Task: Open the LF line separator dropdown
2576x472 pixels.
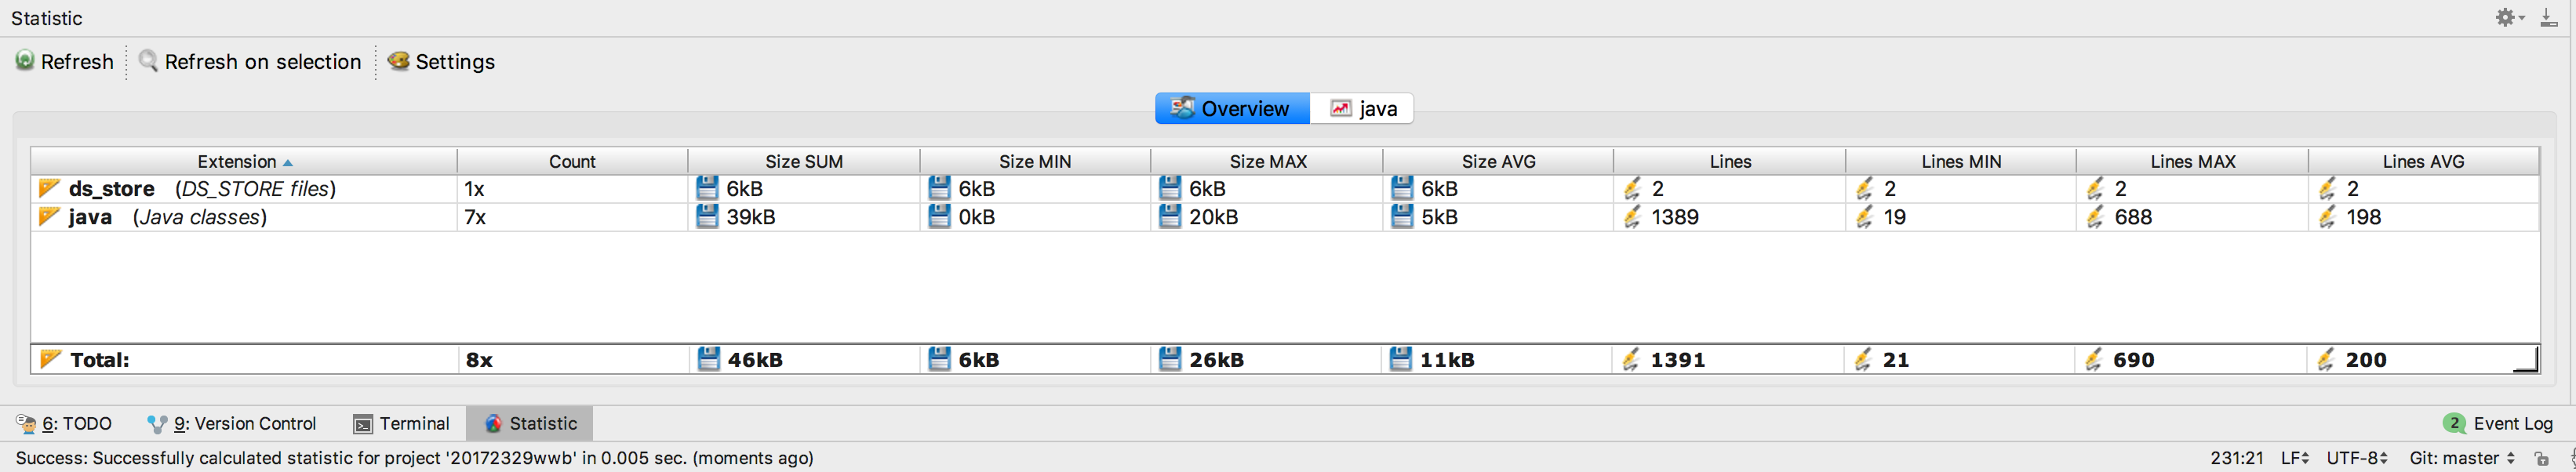Action: [2294, 458]
